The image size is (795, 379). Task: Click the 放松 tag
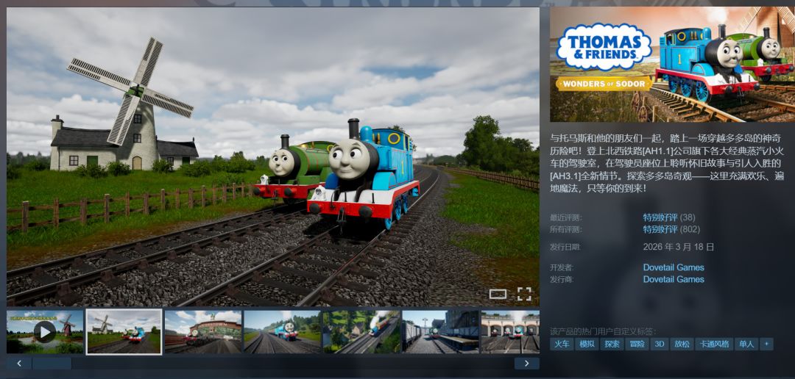click(x=682, y=344)
